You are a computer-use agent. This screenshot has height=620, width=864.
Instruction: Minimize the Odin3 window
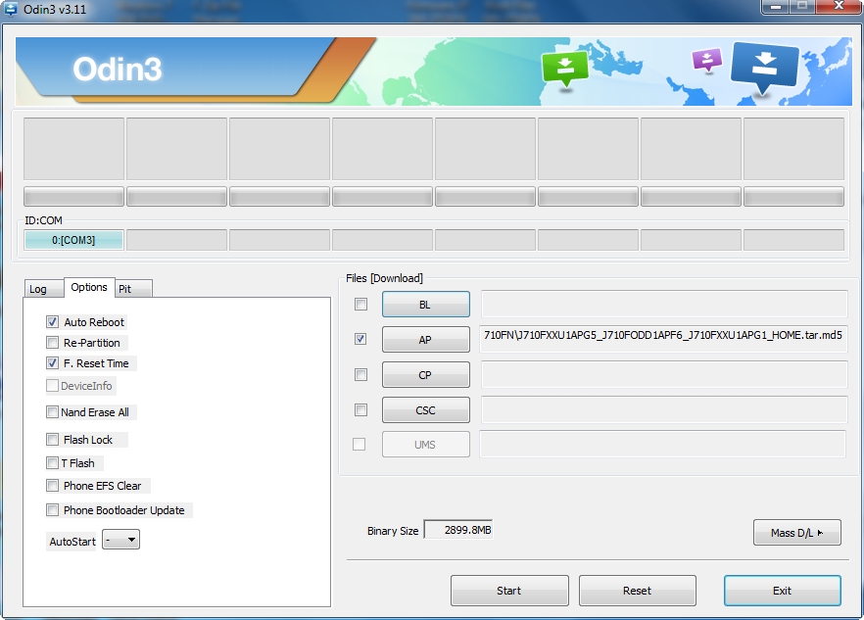[776, 7]
